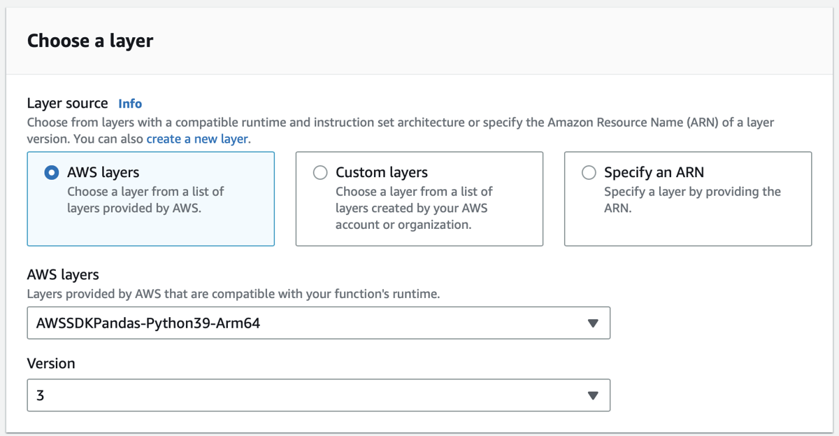Click the Version dropdown arrow icon
839x436 pixels.
[594, 395]
